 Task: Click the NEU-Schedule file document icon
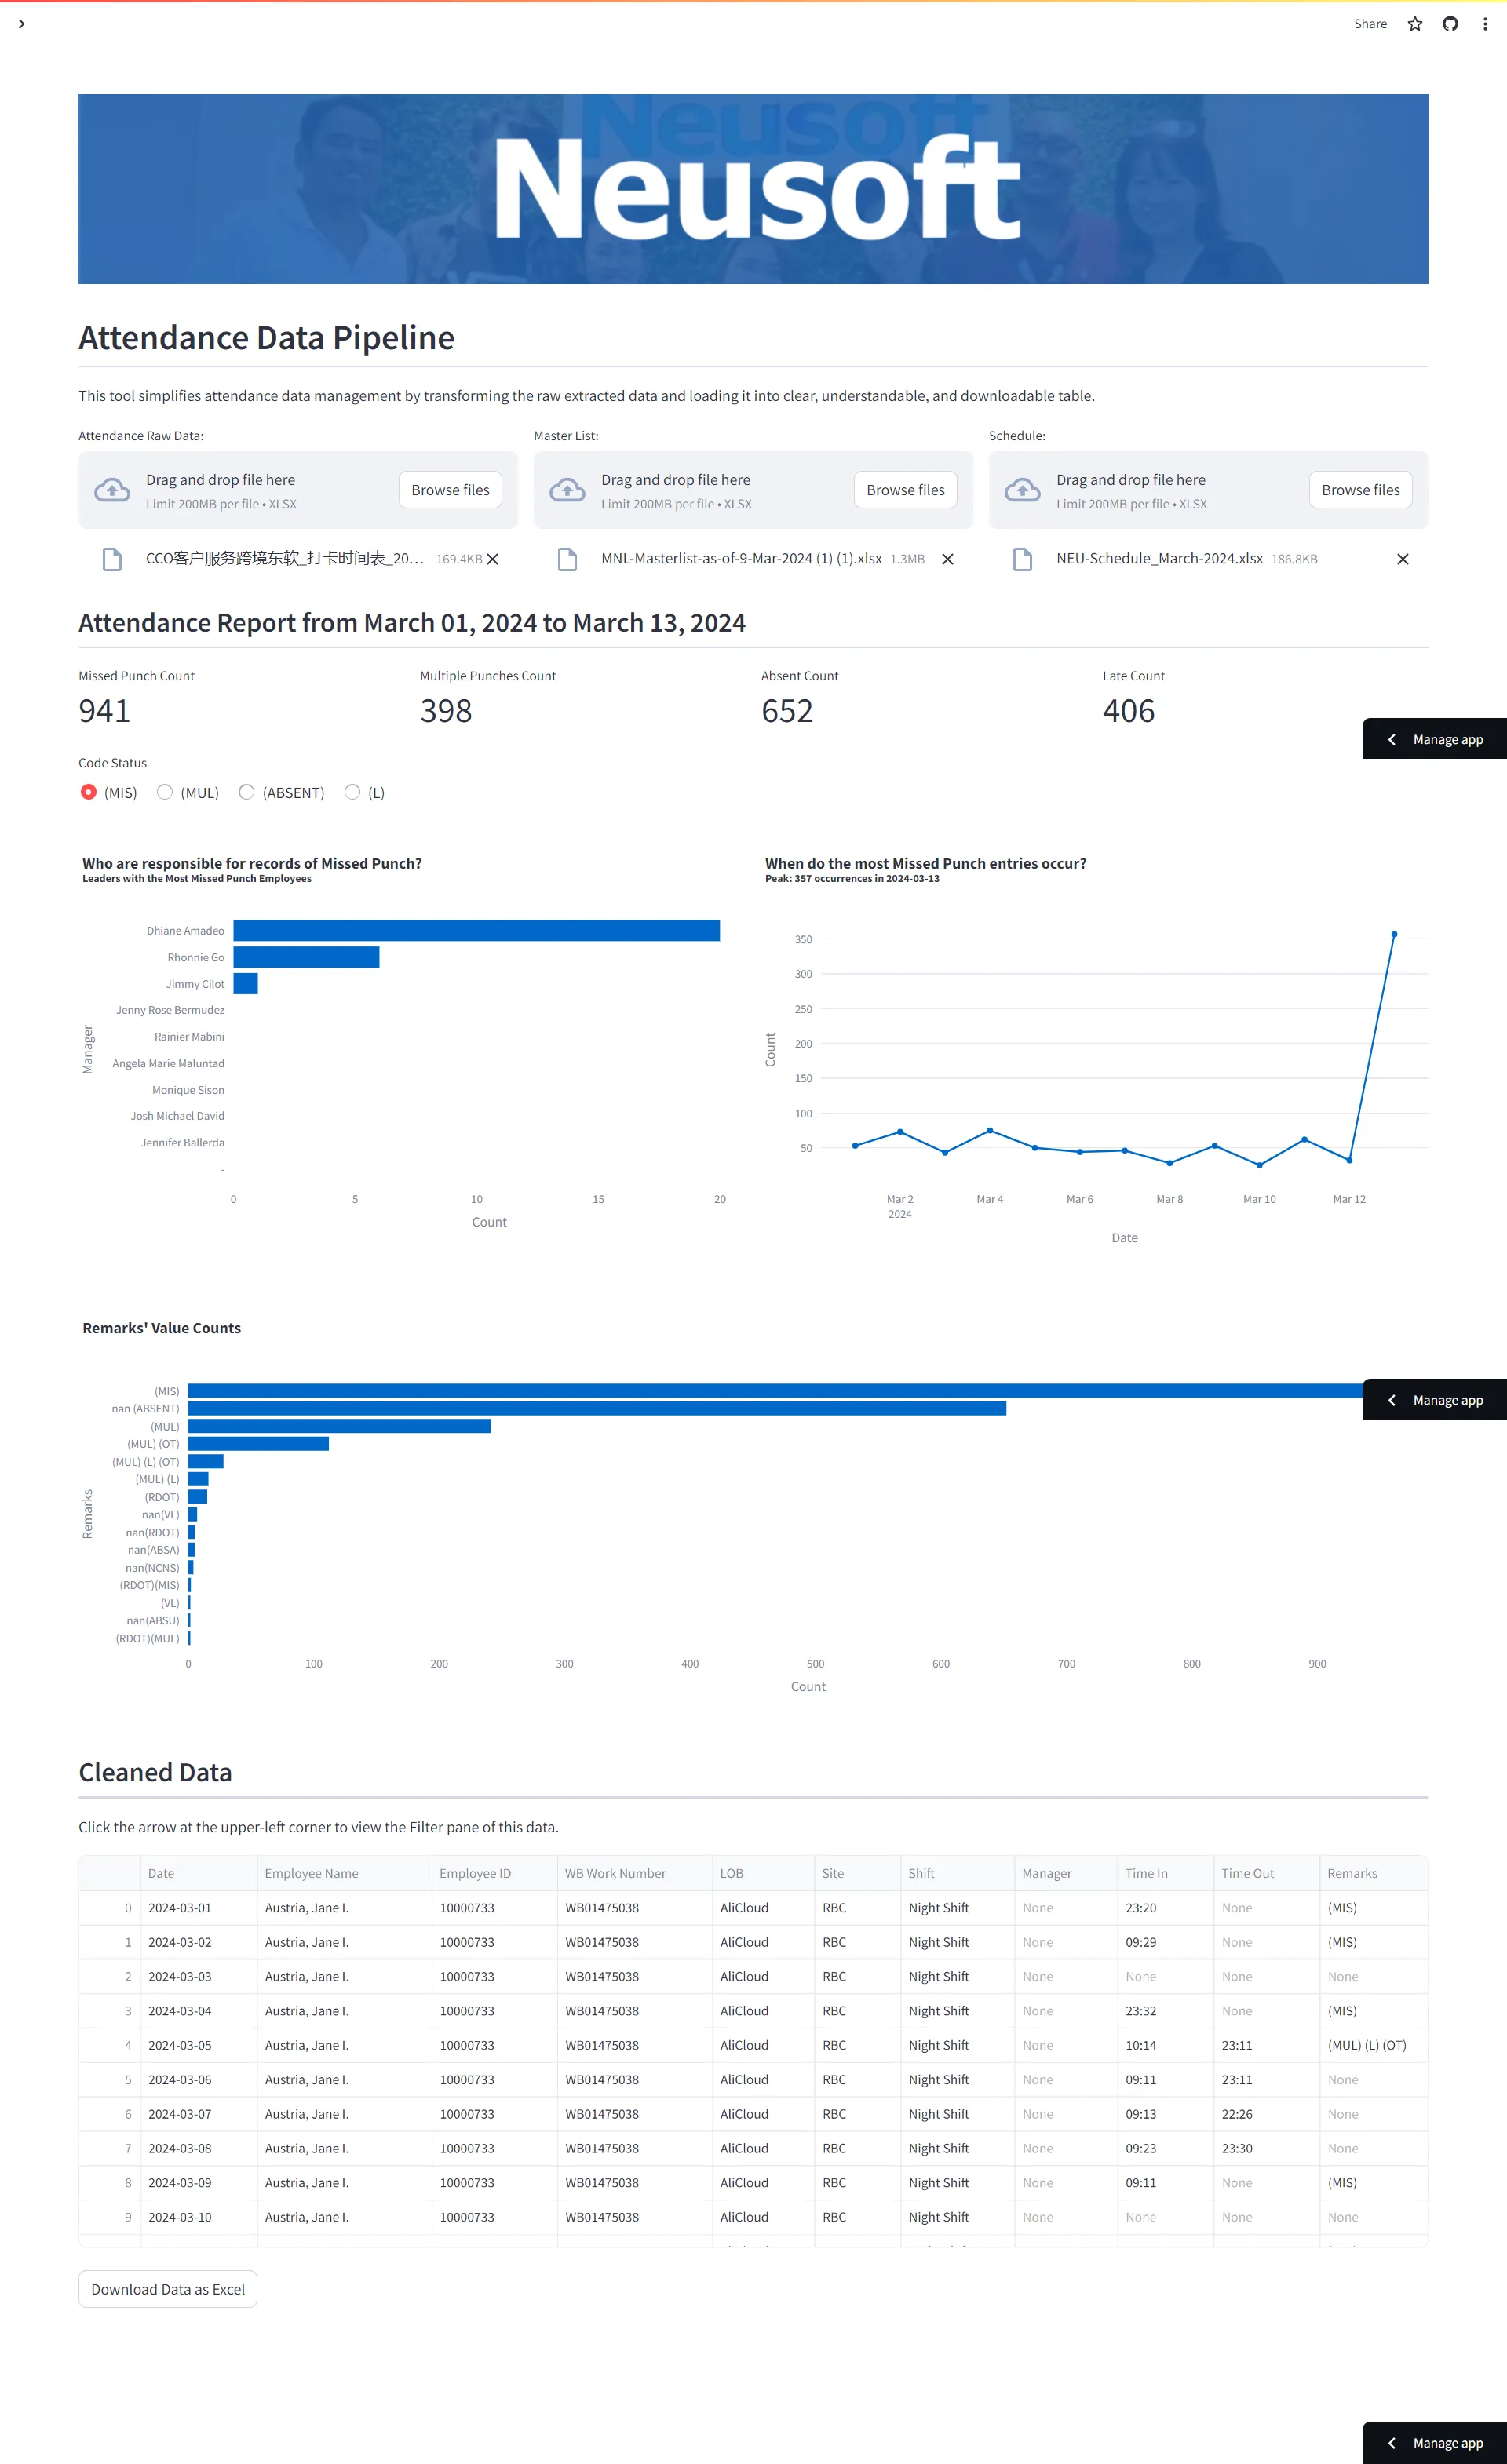tap(1022, 559)
